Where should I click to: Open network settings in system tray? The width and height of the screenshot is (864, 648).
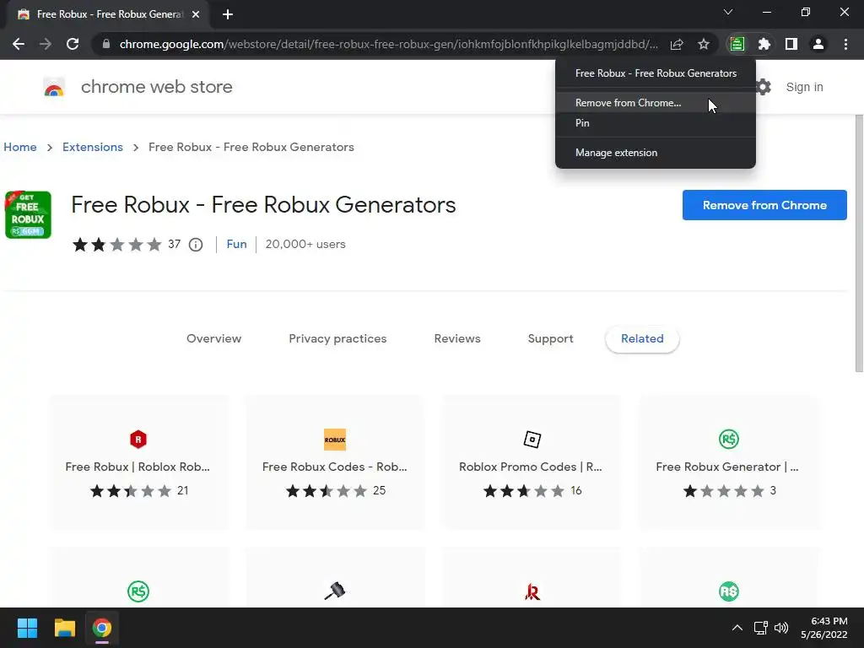coord(761,628)
